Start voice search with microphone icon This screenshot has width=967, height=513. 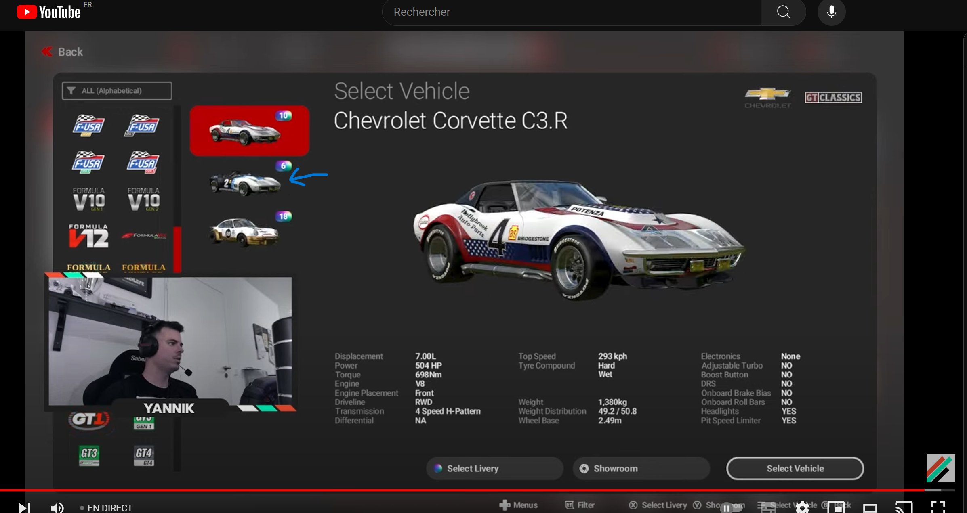831,12
